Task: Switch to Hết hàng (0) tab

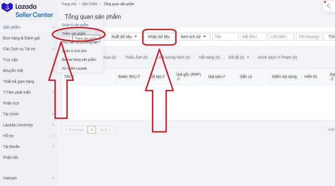Action: coord(209,58)
